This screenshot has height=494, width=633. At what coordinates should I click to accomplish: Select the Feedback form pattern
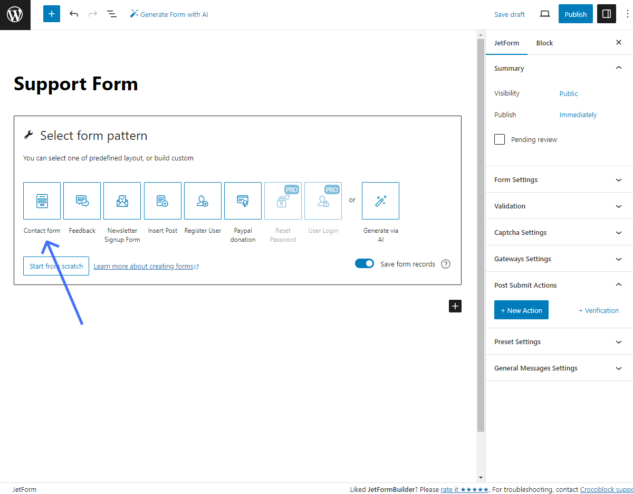click(82, 201)
